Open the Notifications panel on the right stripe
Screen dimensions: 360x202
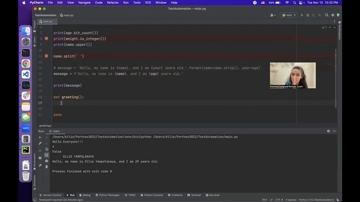pos(339,30)
